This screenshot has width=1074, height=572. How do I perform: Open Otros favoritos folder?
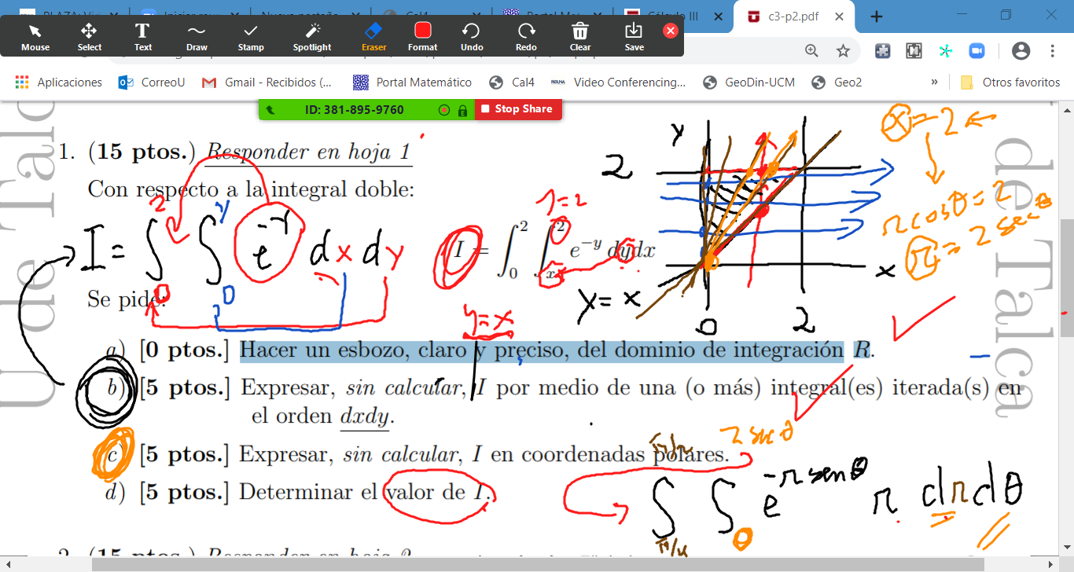(1011, 82)
